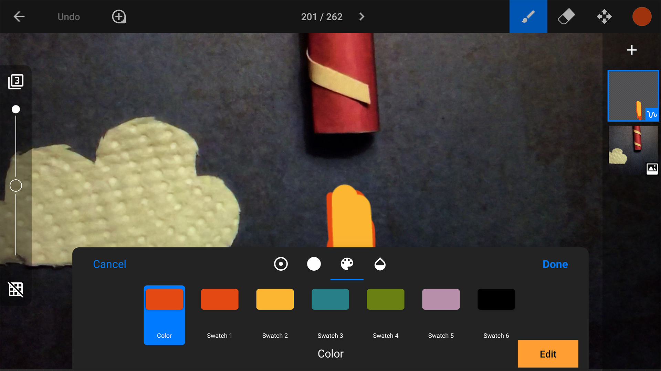Screen dimensions: 661x371
Task: Advance to the next frame
Action: (361, 16)
